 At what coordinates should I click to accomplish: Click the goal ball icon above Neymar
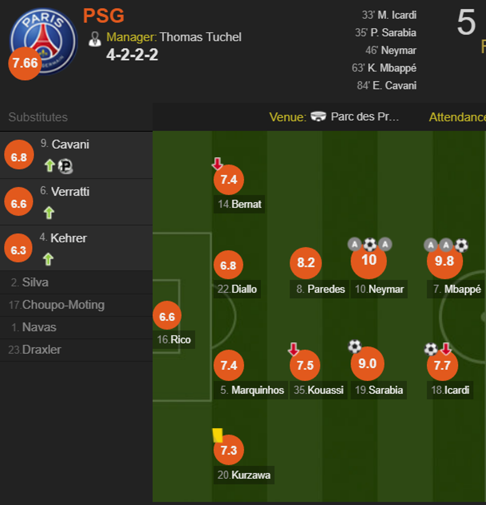click(x=369, y=244)
